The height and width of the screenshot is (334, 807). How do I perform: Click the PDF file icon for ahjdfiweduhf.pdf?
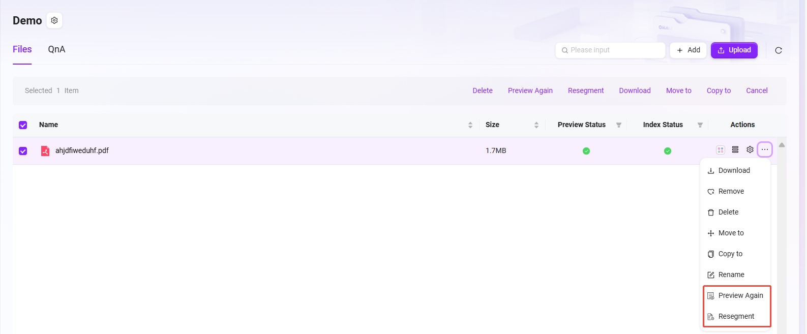click(45, 151)
